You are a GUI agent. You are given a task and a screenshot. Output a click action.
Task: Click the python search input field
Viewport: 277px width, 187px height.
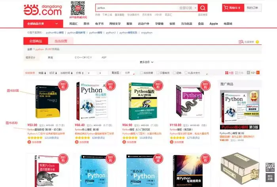point(137,8)
